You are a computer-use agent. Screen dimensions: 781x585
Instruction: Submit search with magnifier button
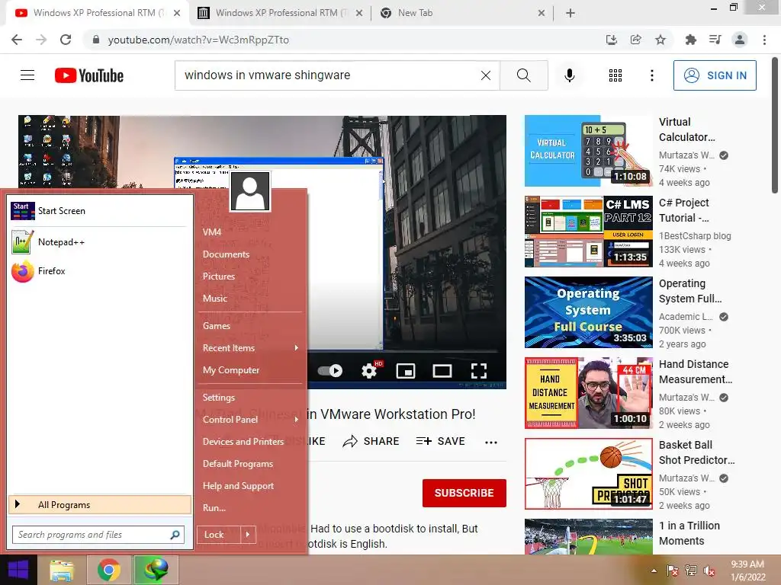pos(523,75)
